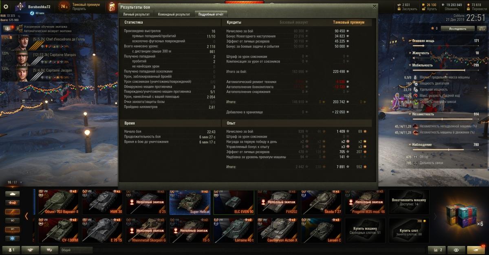The image size is (489, 255).
Task: Select Rheinmetall Skorpion G tank
Action: tap(146, 231)
